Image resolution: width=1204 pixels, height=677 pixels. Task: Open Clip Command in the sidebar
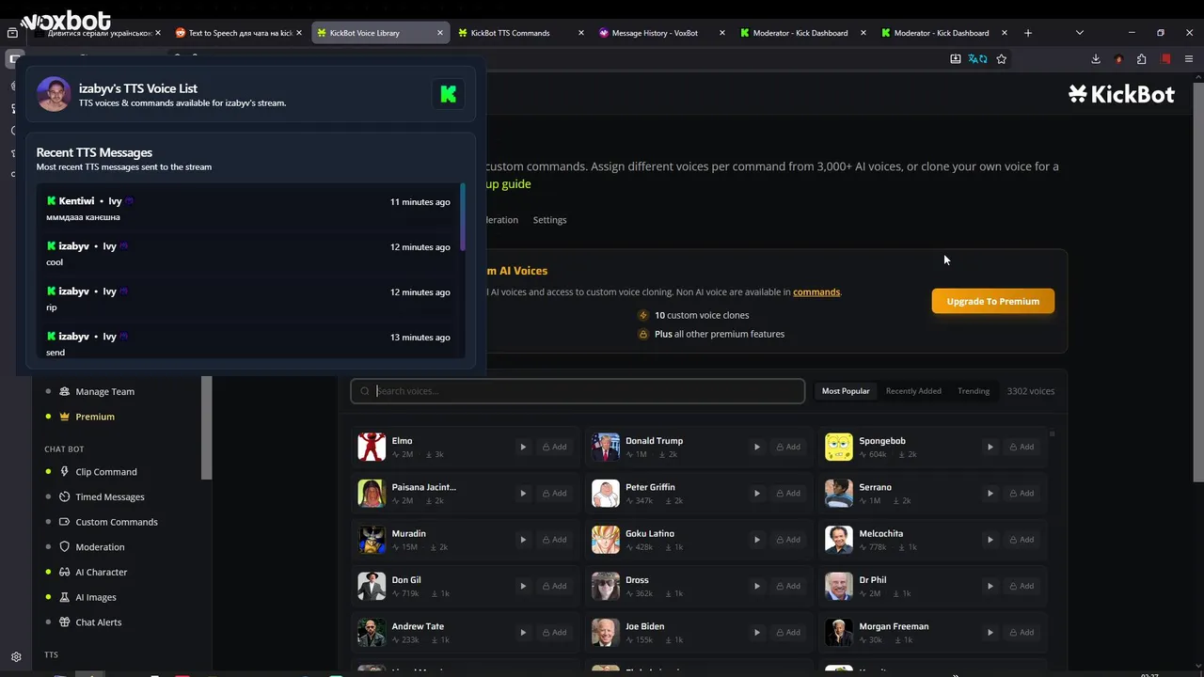(x=106, y=472)
